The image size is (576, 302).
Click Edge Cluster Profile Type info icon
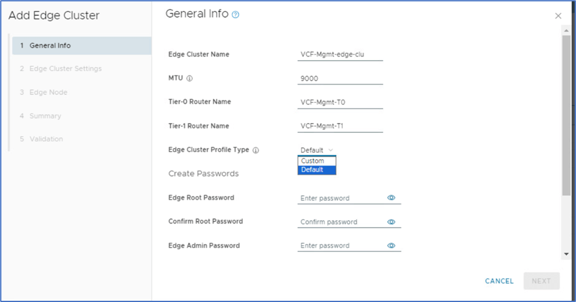[256, 150]
